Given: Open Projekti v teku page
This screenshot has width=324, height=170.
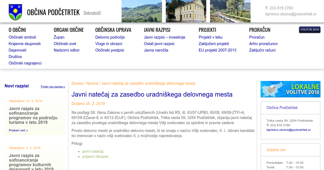Looking at the screenshot, I should click(210, 37).
